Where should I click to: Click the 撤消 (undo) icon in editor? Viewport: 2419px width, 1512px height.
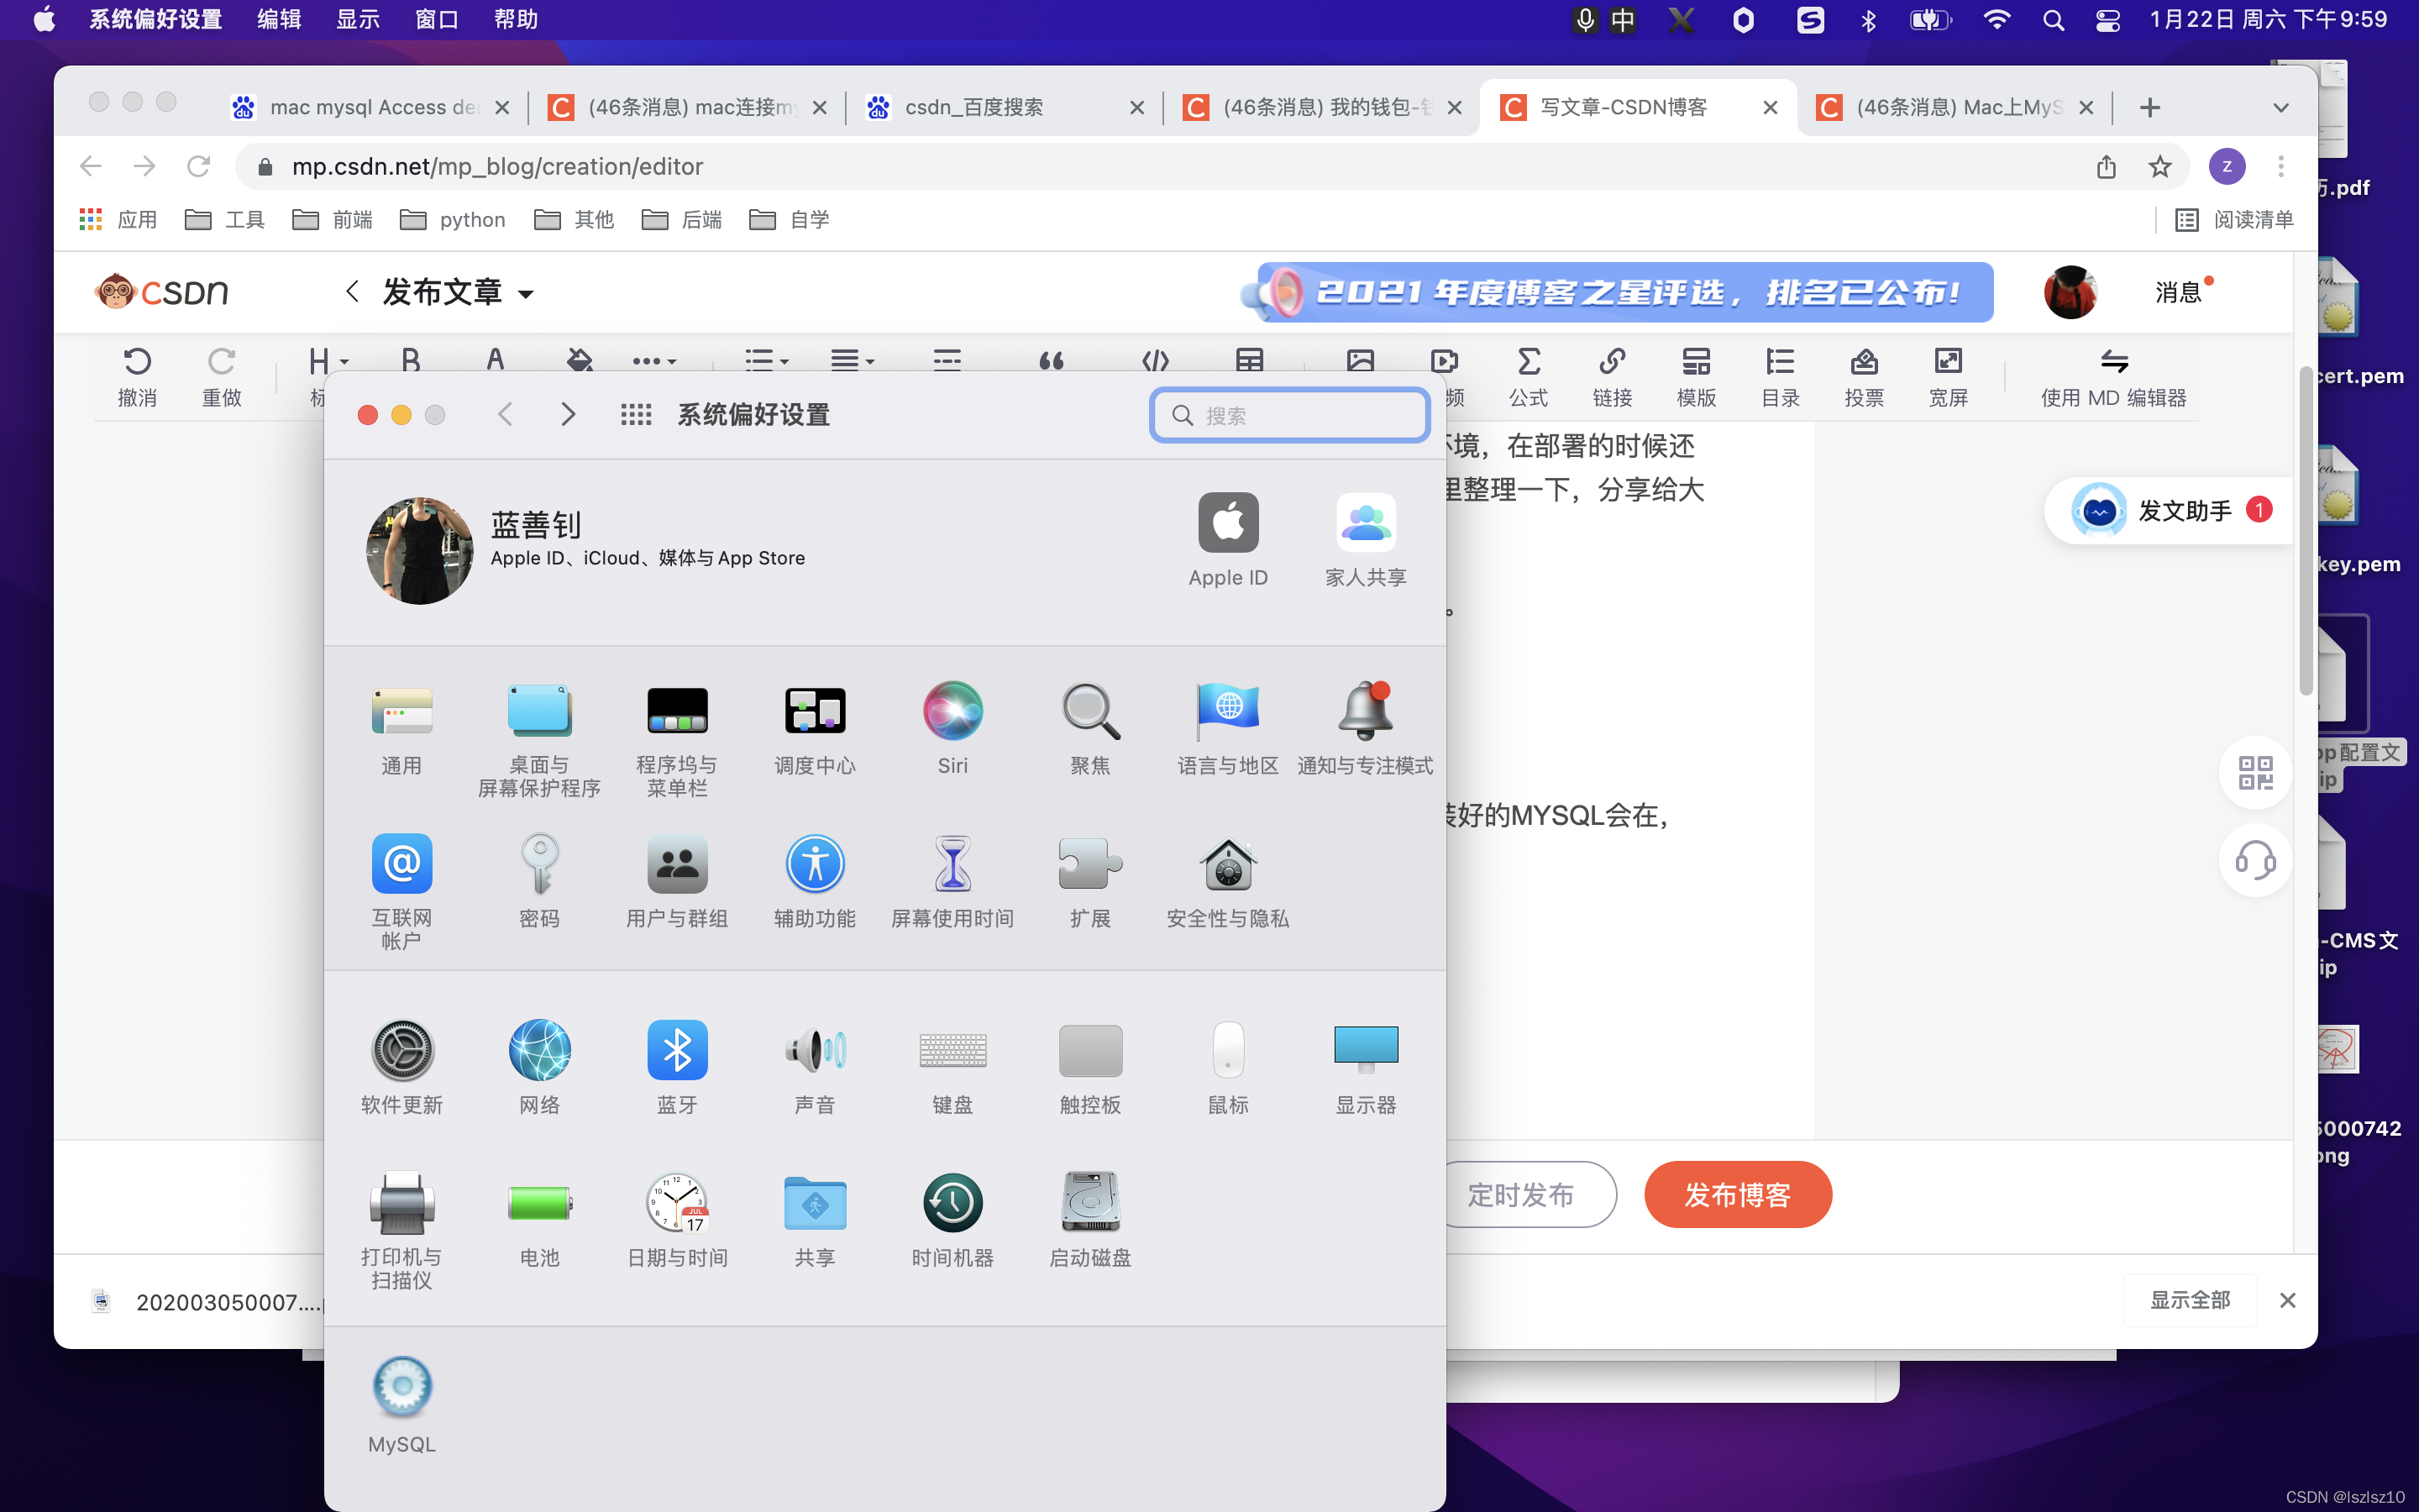[x=137, y=361]
